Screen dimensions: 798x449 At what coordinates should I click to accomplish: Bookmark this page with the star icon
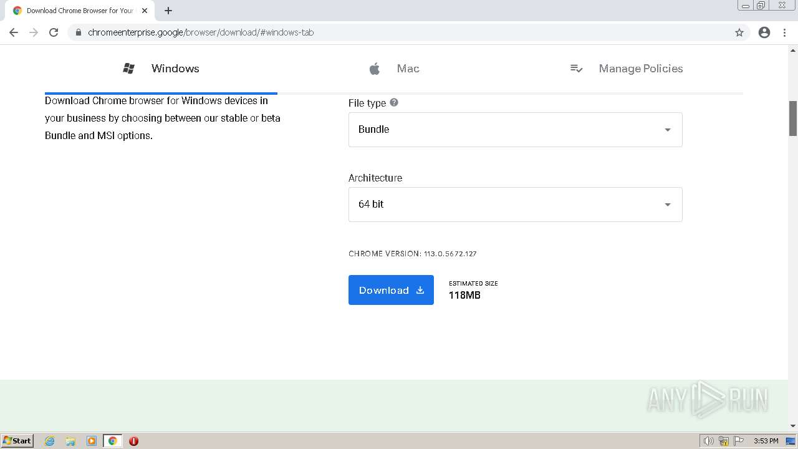coord(739,32)
